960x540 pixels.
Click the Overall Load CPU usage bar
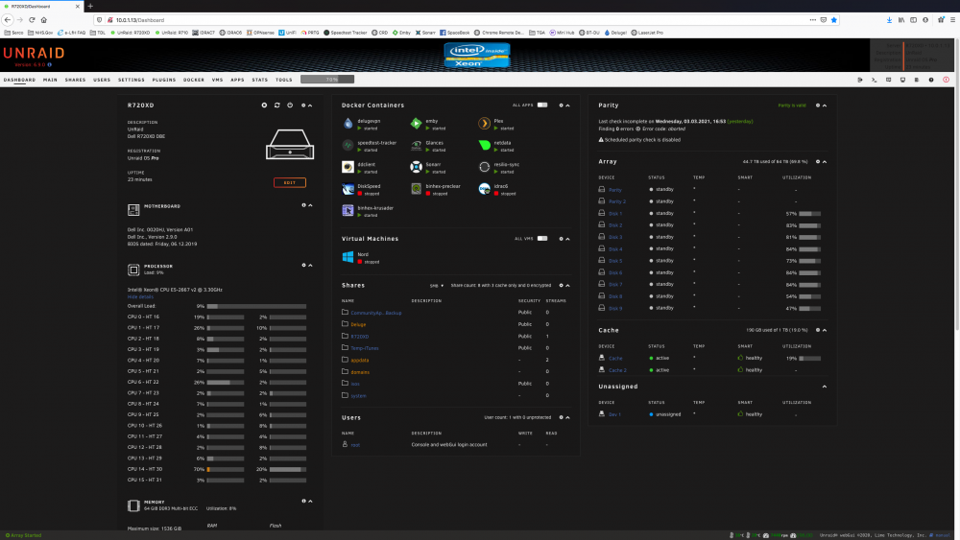coord(256,306)
